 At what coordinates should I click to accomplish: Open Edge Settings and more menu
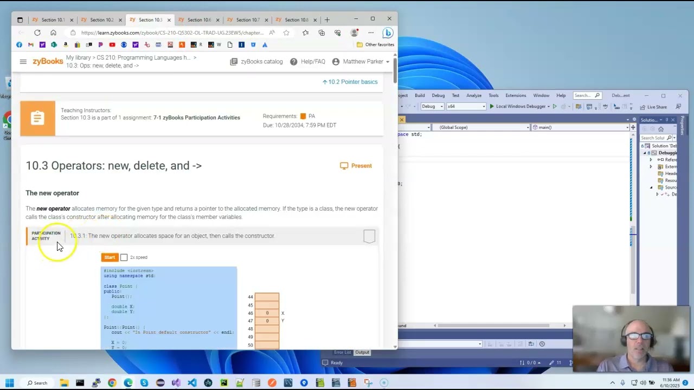coord(371,32)
